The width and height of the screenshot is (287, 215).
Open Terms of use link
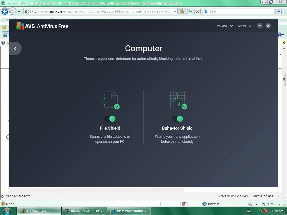coord(263,196)
